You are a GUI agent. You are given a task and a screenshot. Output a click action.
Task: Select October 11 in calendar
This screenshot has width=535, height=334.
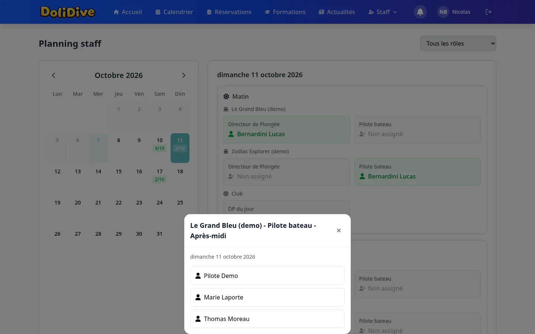click(x=180, y=148)
